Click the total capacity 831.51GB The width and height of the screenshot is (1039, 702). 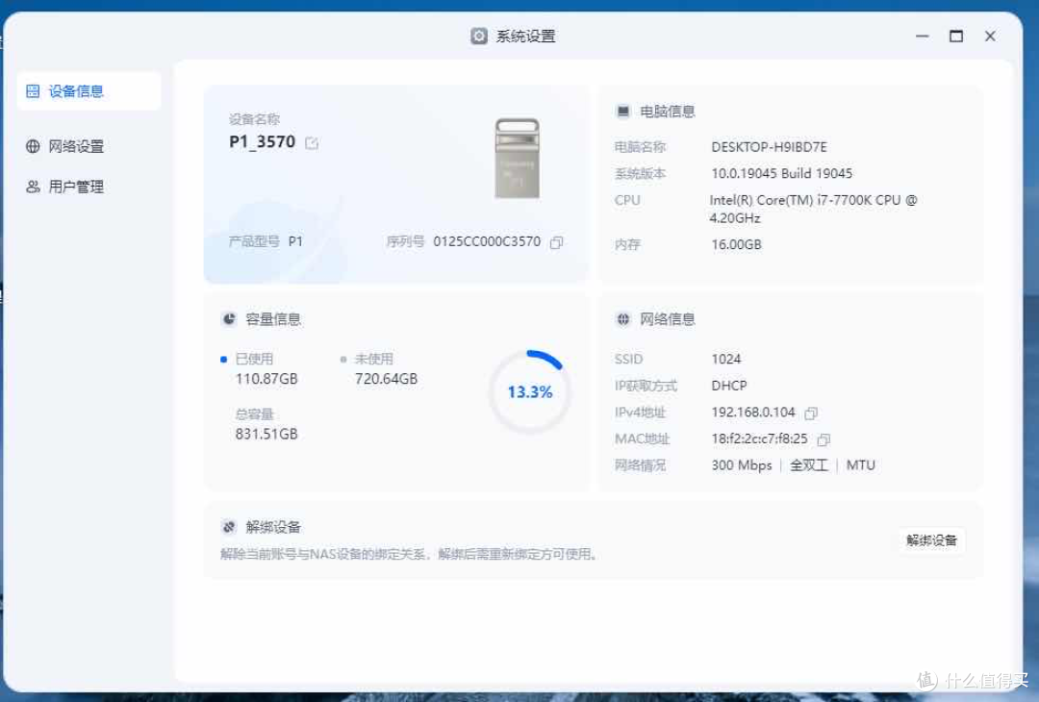click(x=266, y=434)
